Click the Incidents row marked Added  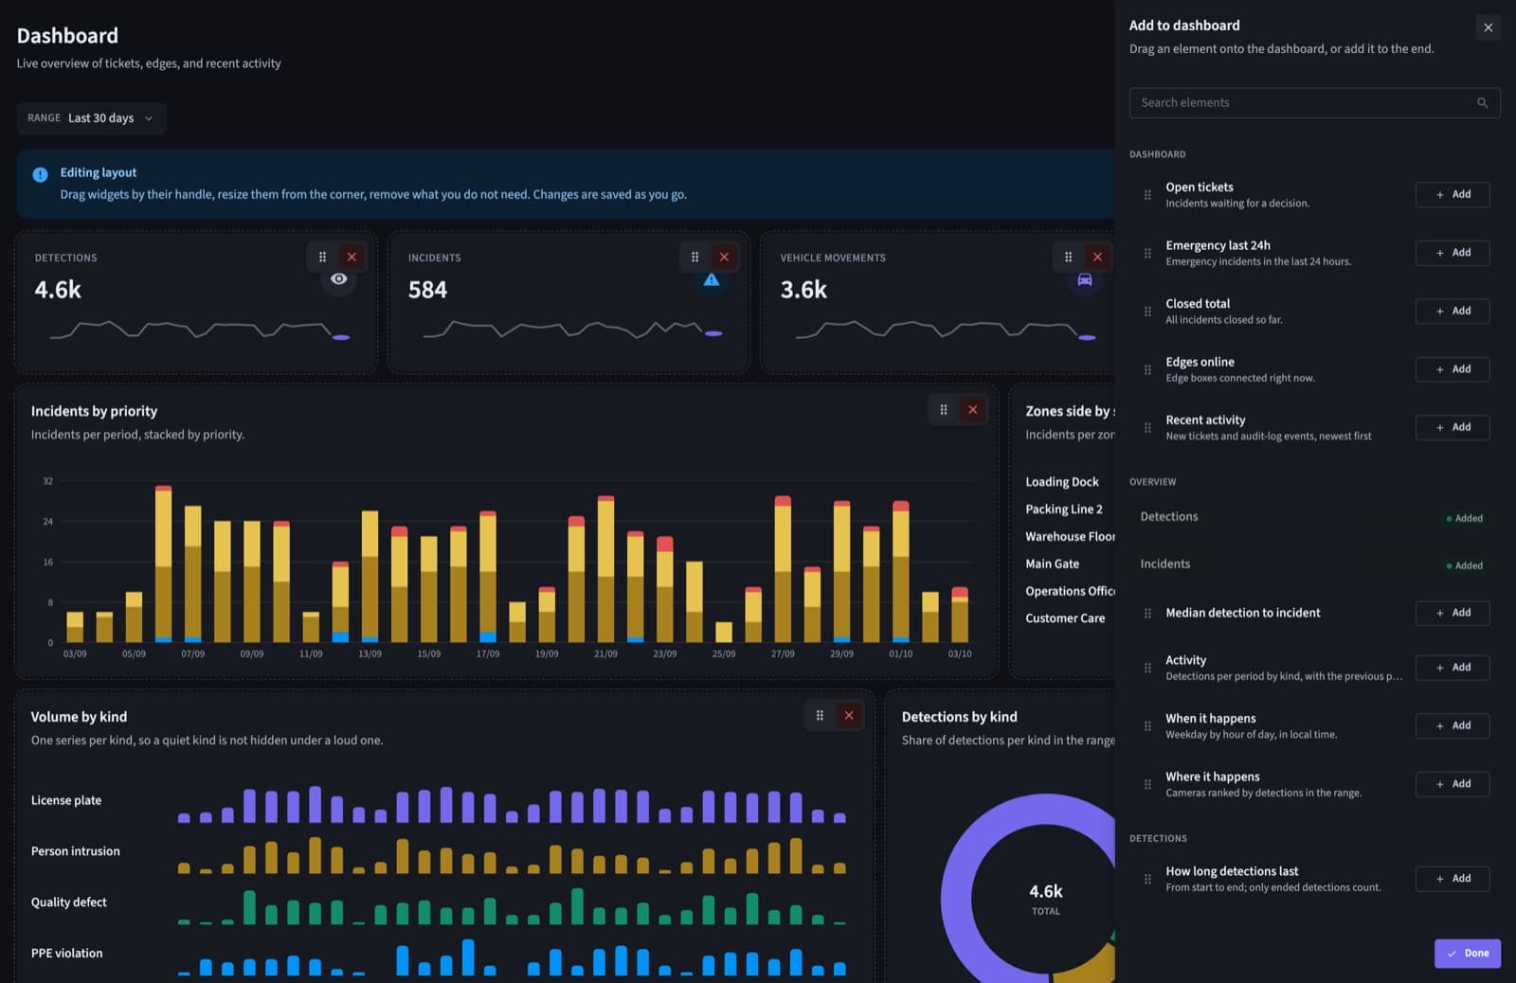pos(1314,564)
